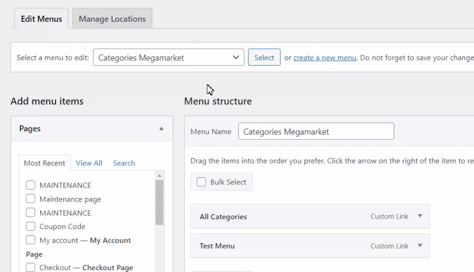474x272 pixels.
Task: Open the Edit Menus tab
Action: [x=41, y=19]
